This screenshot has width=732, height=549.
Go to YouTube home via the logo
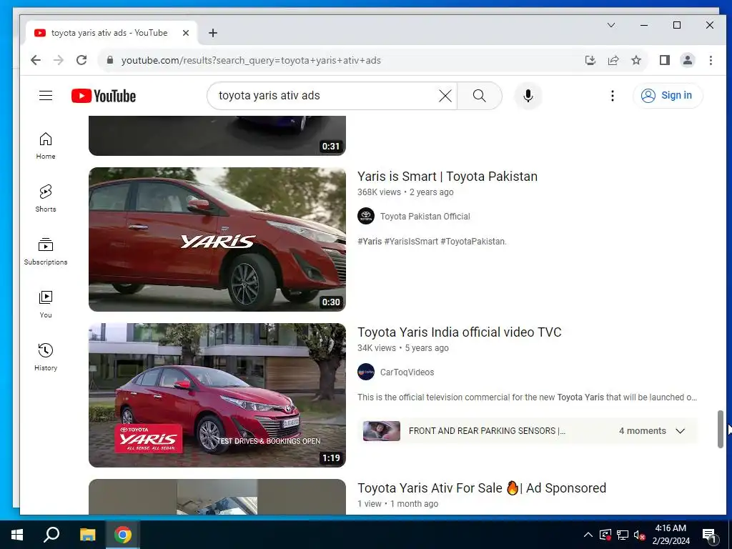coord(104,96)
